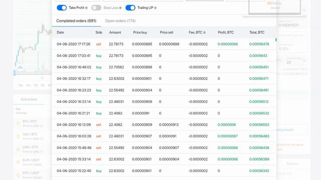Click the orders table scrollbar thumb
The height and width of the screenshot is (180, 321).
[x=276, y=40]
